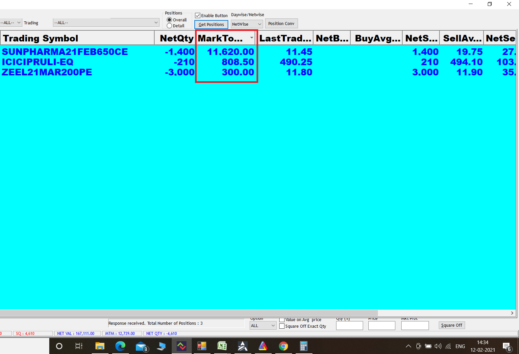The image size is (519, 354).
Task: Select the Detail positions radio button
Action: 169,26
